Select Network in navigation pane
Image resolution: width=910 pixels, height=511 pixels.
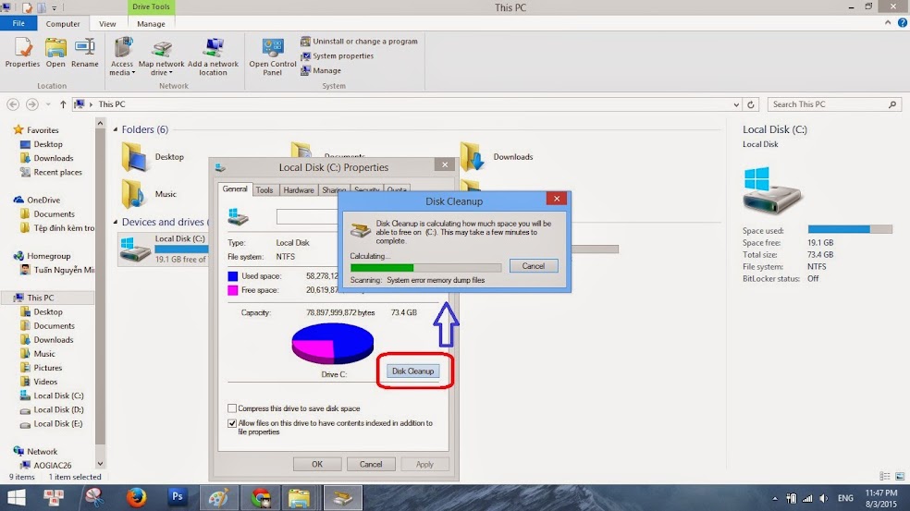[35, 451]
